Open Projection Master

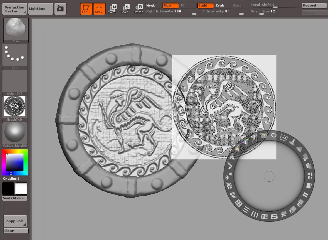[x=14, y=9]
